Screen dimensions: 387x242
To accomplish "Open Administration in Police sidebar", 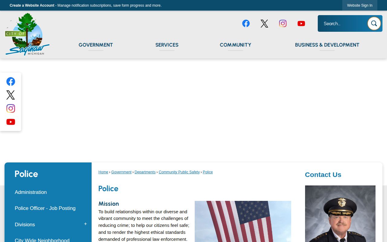I will point(31,192).
